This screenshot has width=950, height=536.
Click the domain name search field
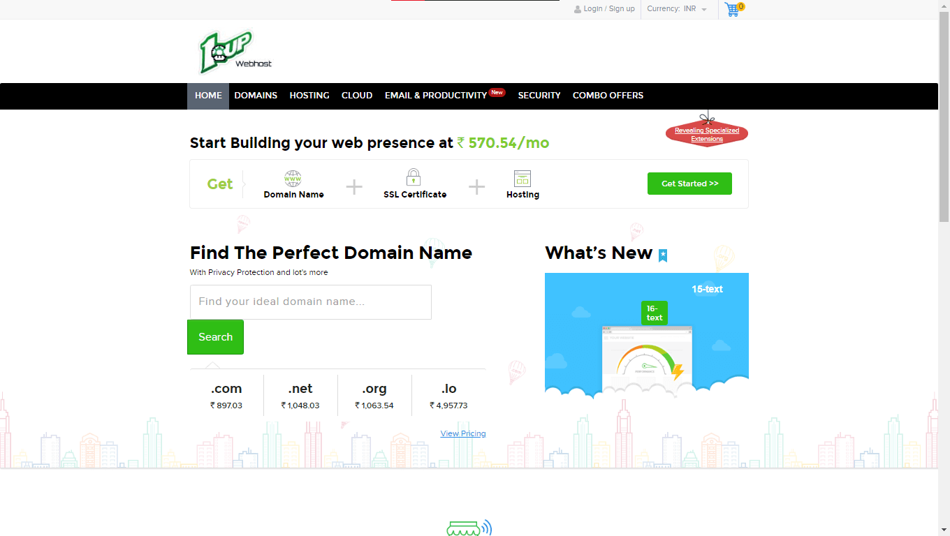[x=310, y=301]
